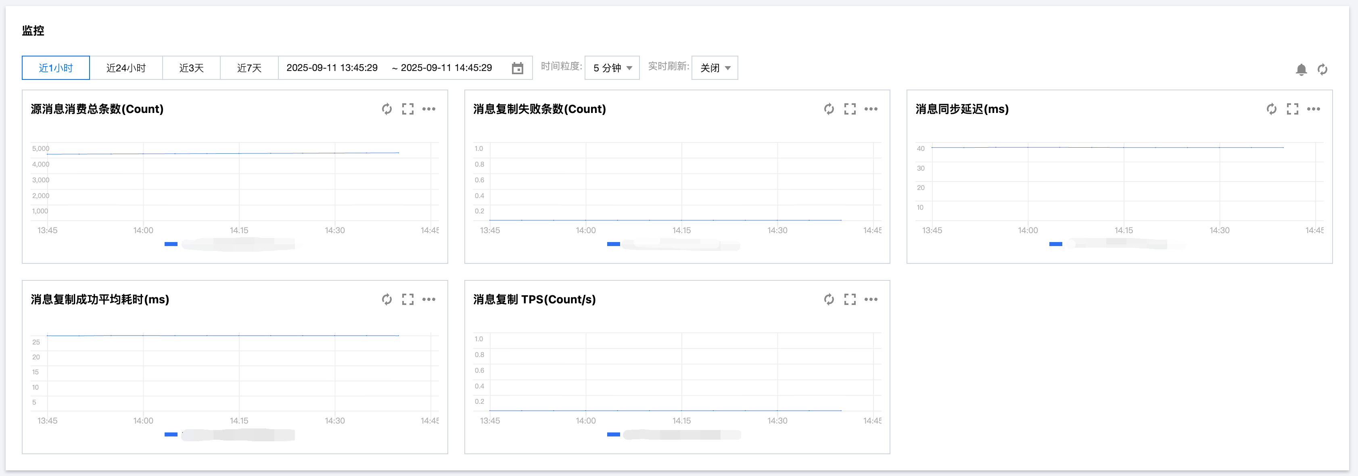1358x476 pixels.
Task: Open the 实时刷新 关闭 dropdown
Action: [x=715, y=68]
